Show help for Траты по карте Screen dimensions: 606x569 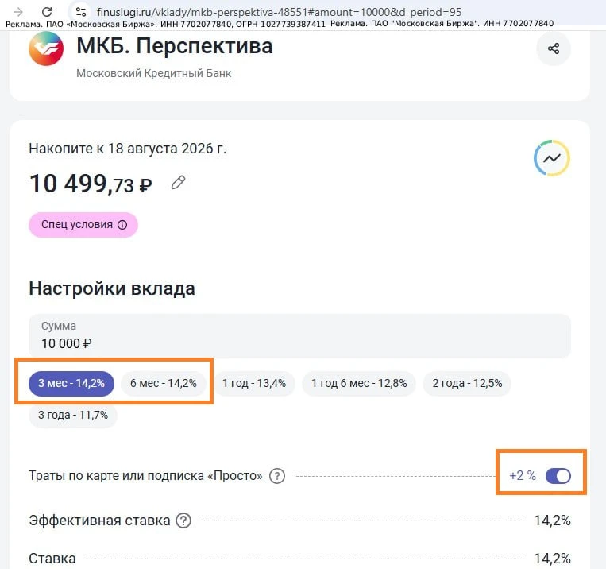pyautogui.click(x=277, y=476)
